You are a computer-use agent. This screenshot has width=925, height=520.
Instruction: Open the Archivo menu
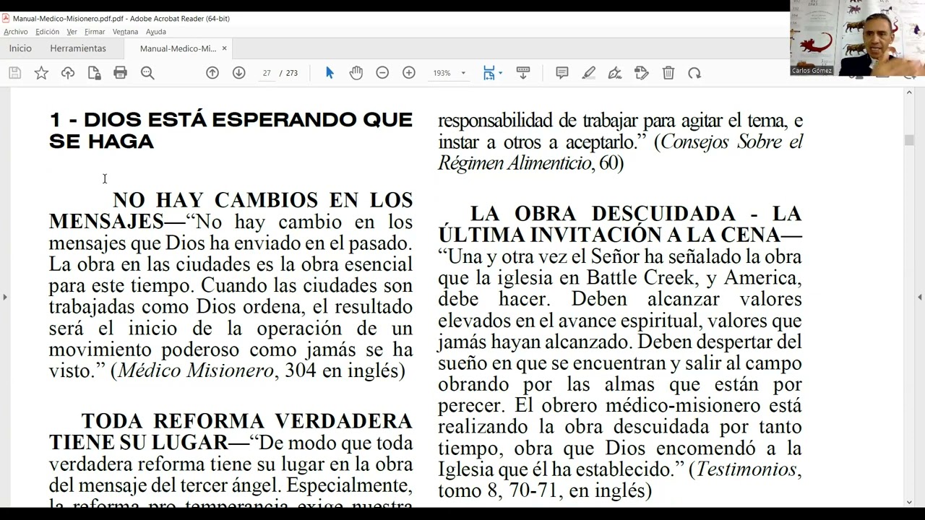point(15,32)
